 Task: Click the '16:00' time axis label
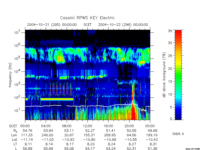[108, 126]
